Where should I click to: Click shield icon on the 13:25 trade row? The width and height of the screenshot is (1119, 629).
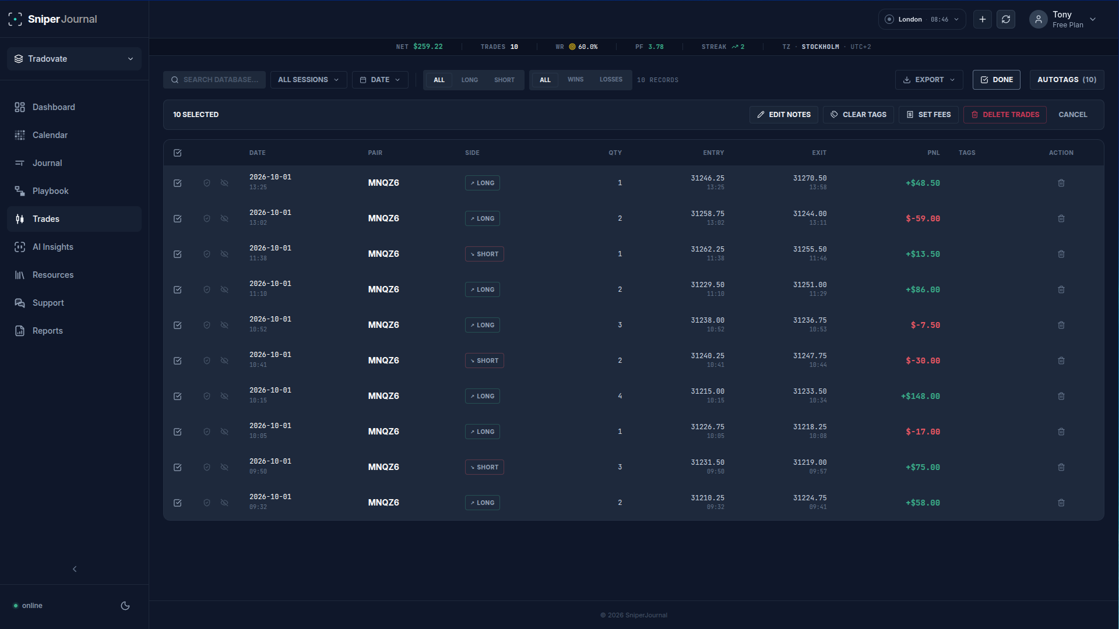pyautogui.click(x=207, y=183)
